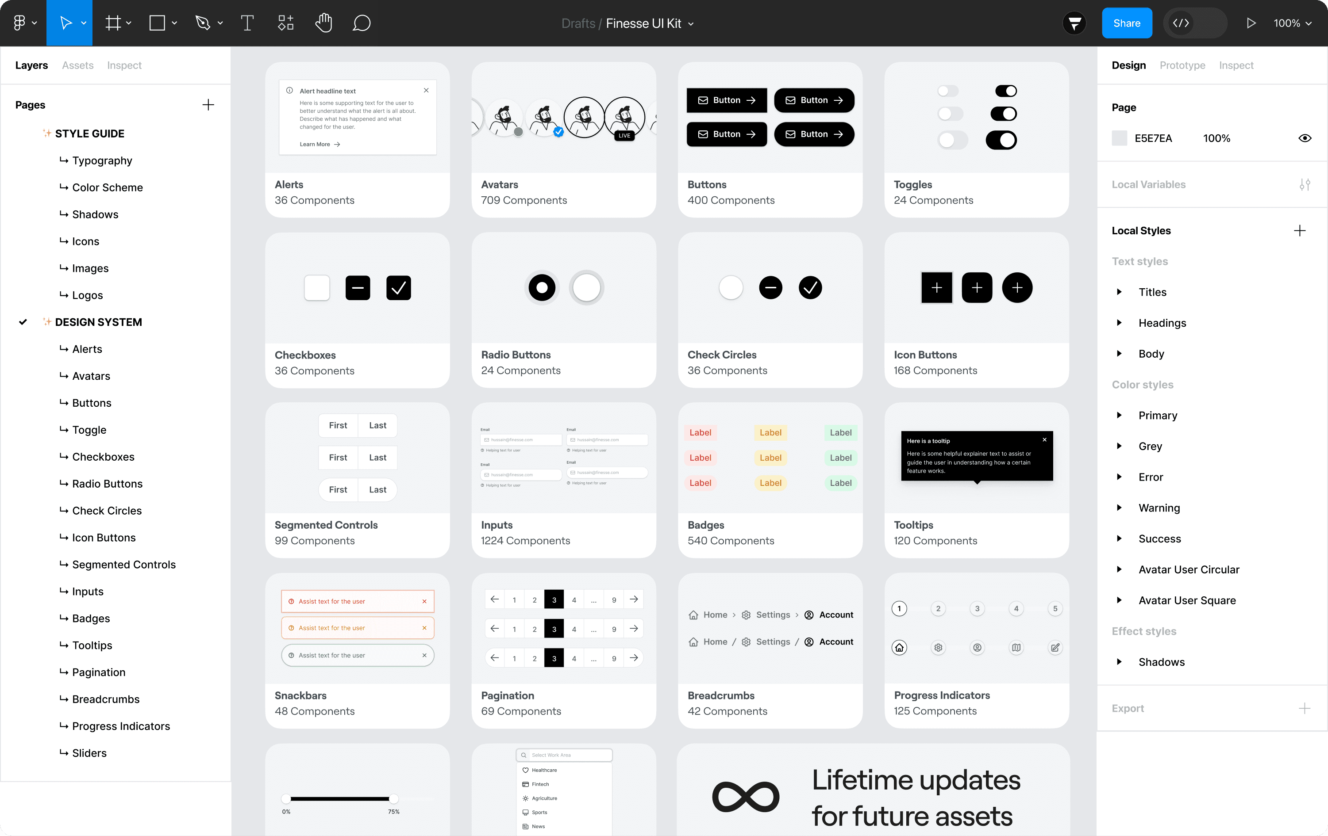This screenshot has width=1328, height=836.
Task: Add a new page with plus icon
Action: [x=208, y=105]
